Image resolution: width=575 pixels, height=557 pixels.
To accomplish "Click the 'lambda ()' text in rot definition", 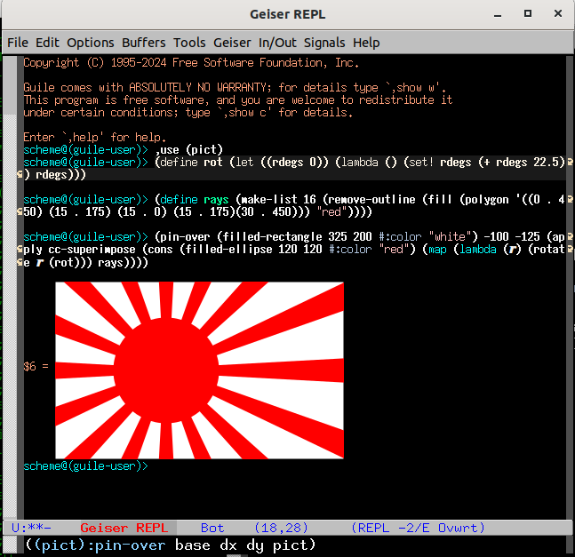I will pos(369,162).
